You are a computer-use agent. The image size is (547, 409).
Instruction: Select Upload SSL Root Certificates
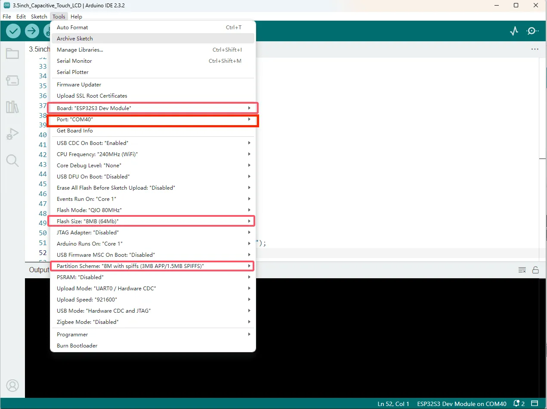(x=153, y=95)
